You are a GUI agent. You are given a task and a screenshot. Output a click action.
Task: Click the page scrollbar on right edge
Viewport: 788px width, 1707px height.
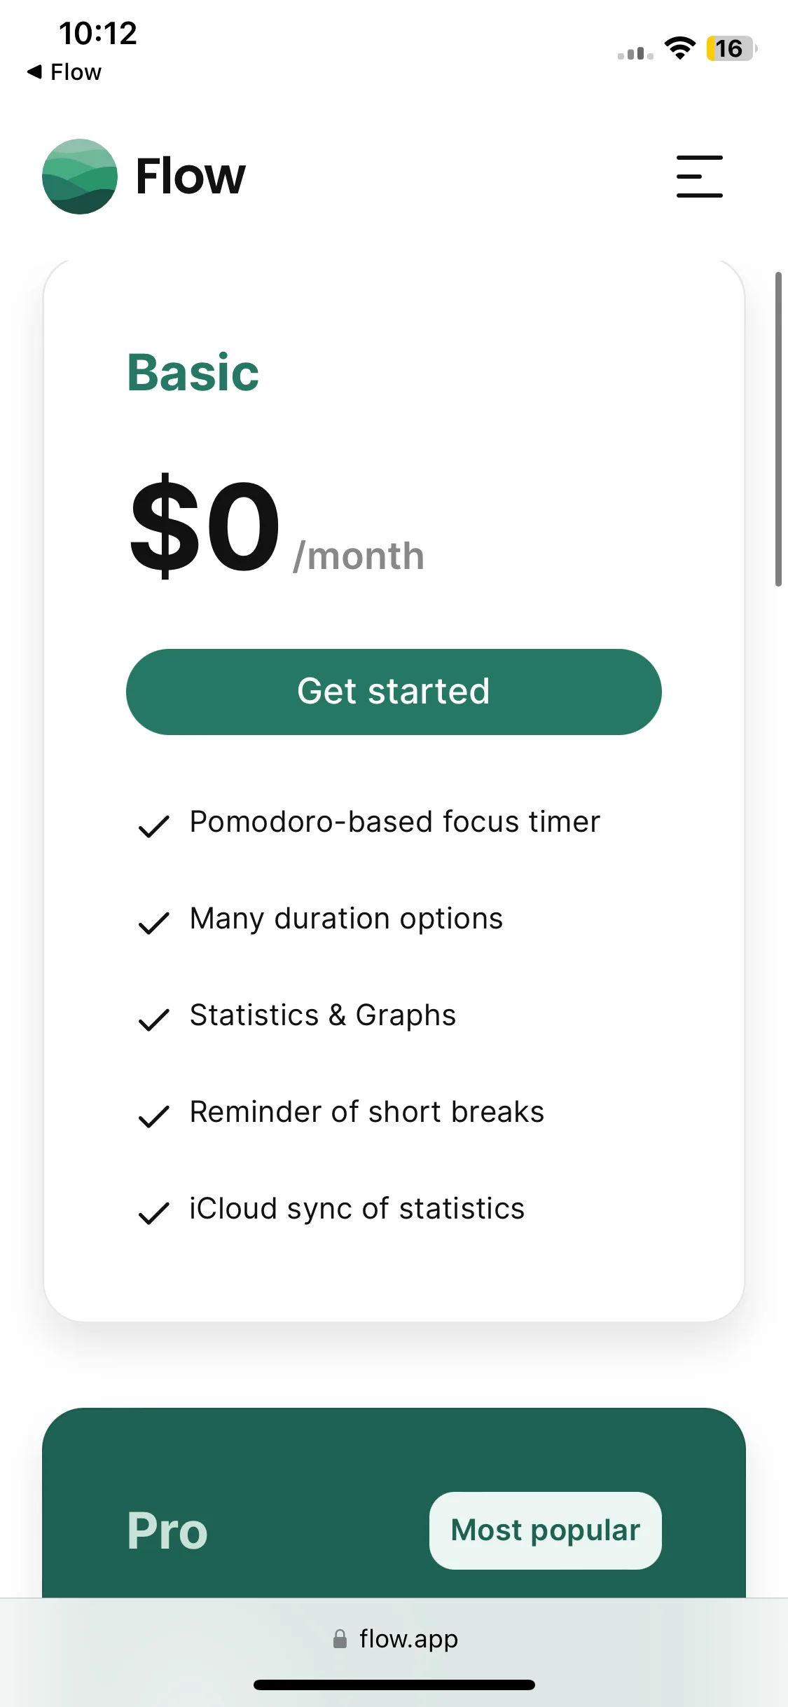click(778, 429)
